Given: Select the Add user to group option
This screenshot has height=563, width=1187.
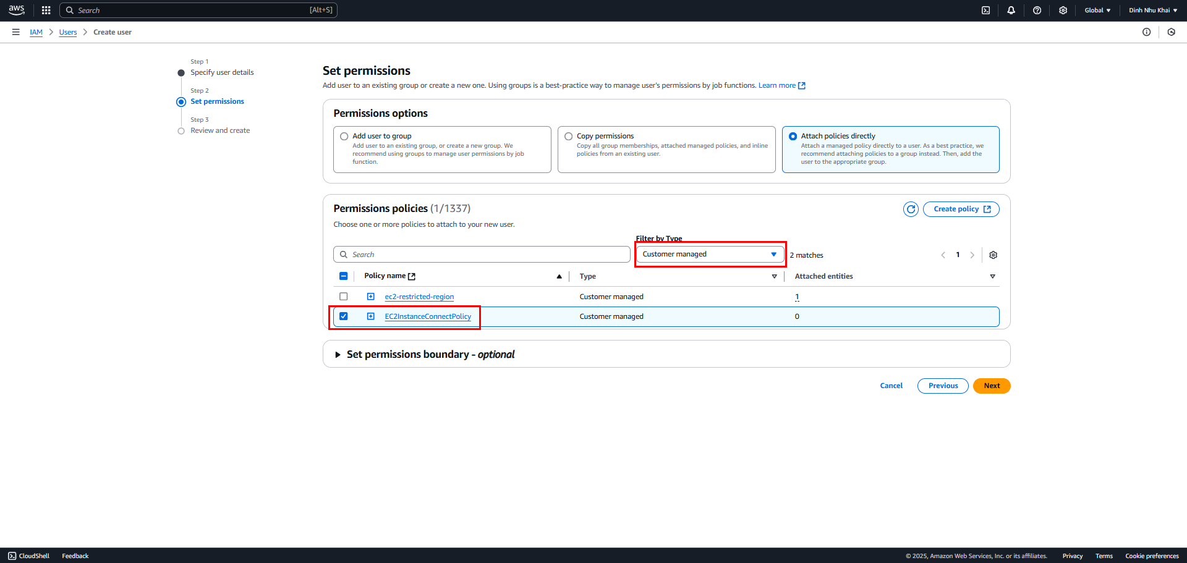Looking at the screenshot, I should click(x=344, y=137).
